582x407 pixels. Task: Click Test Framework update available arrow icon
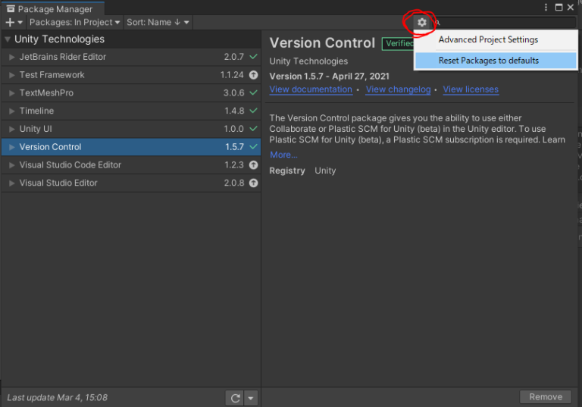tap(253, 75)
